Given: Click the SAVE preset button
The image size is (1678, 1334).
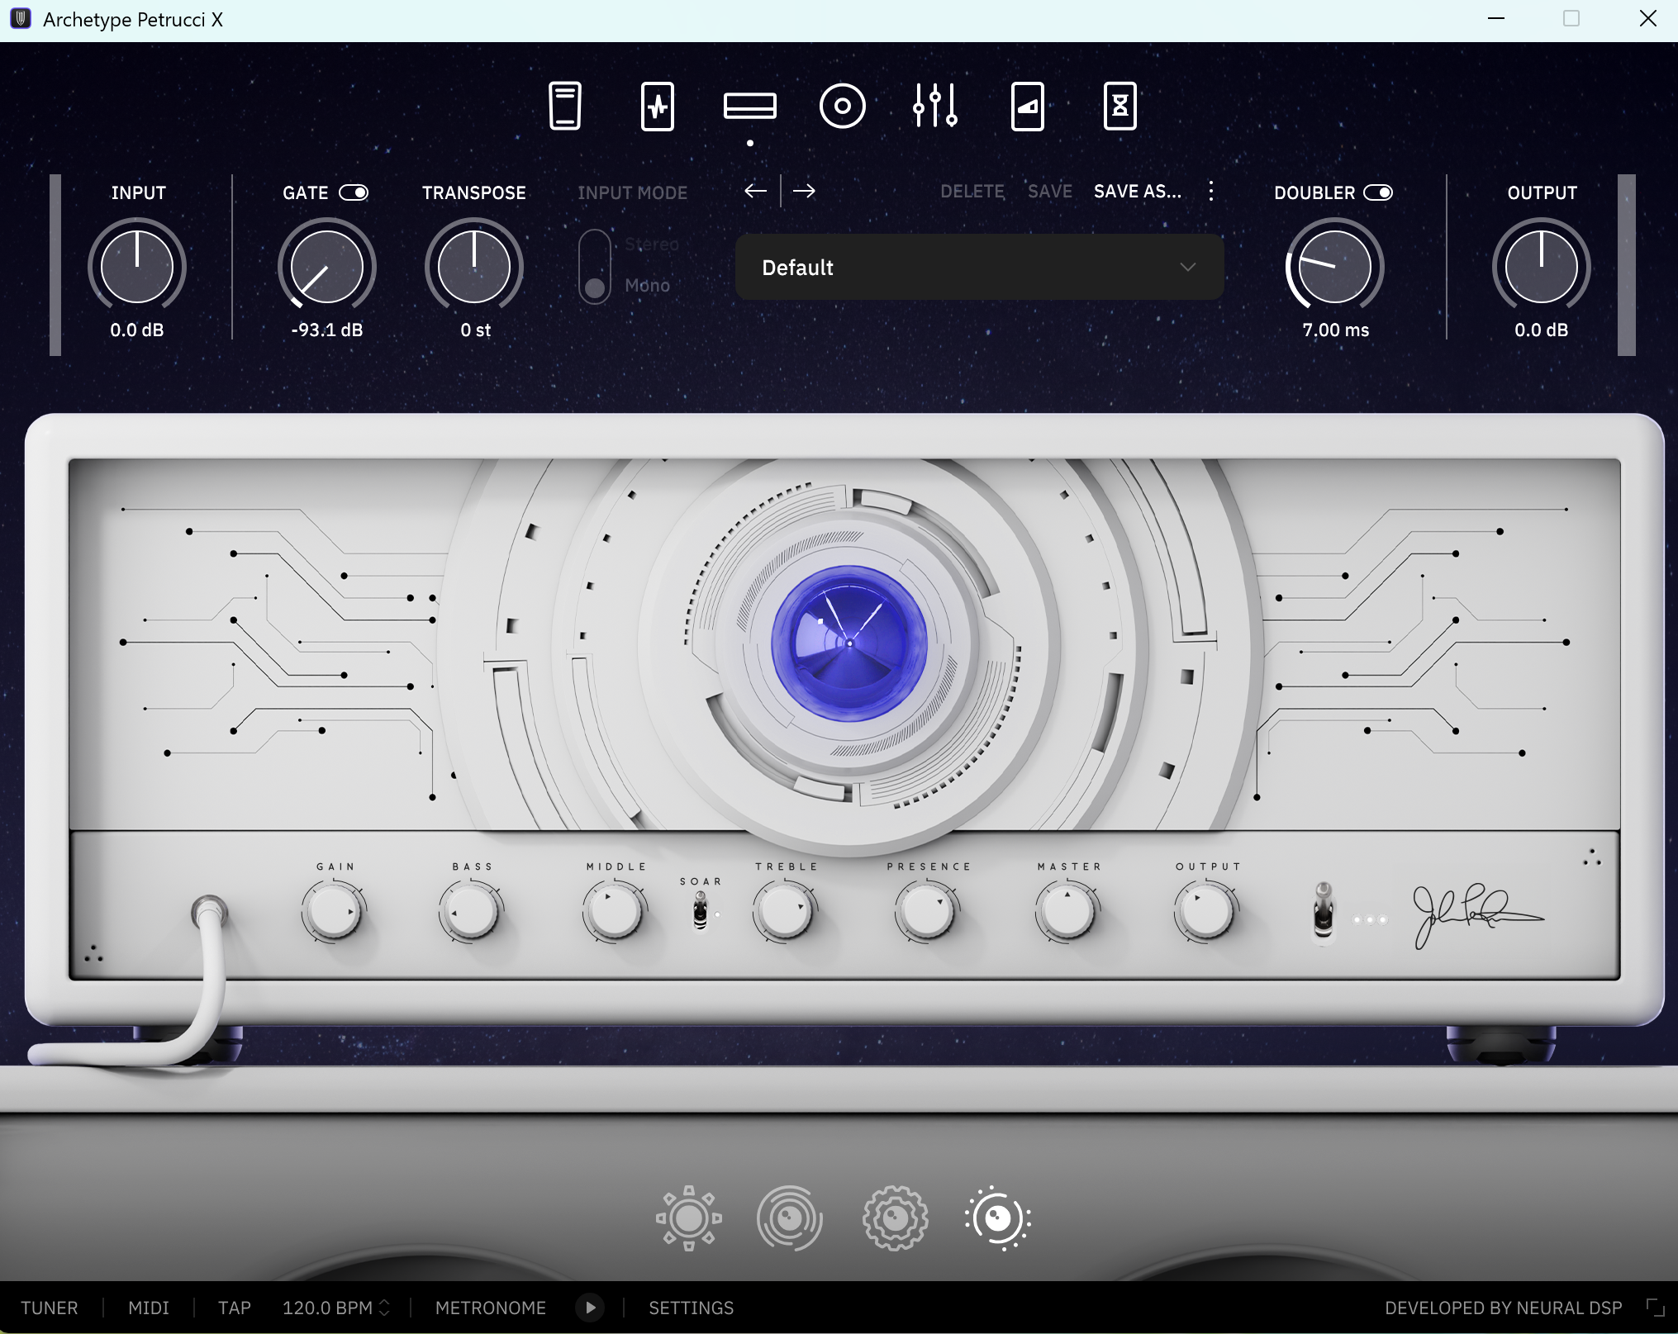Looking at the screenshot, I should tap(1050, 192).
